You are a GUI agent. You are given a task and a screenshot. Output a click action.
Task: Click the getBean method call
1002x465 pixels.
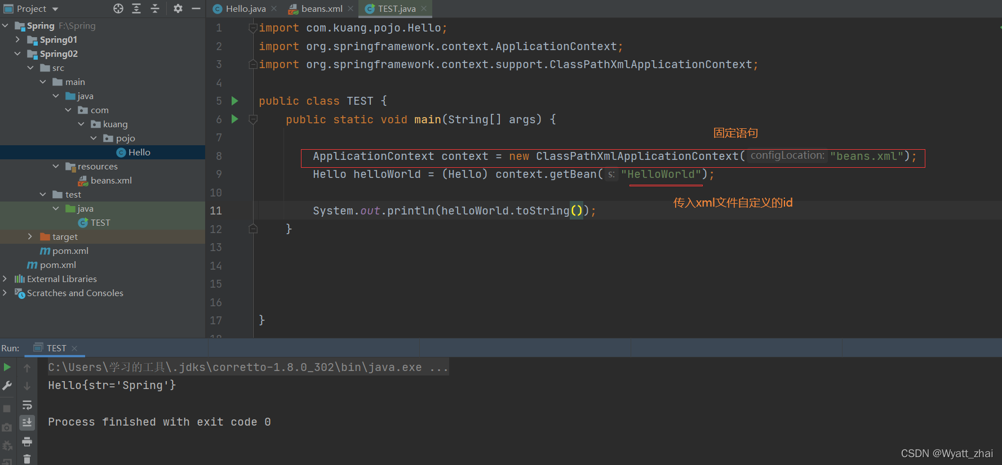tap(574, 175)
